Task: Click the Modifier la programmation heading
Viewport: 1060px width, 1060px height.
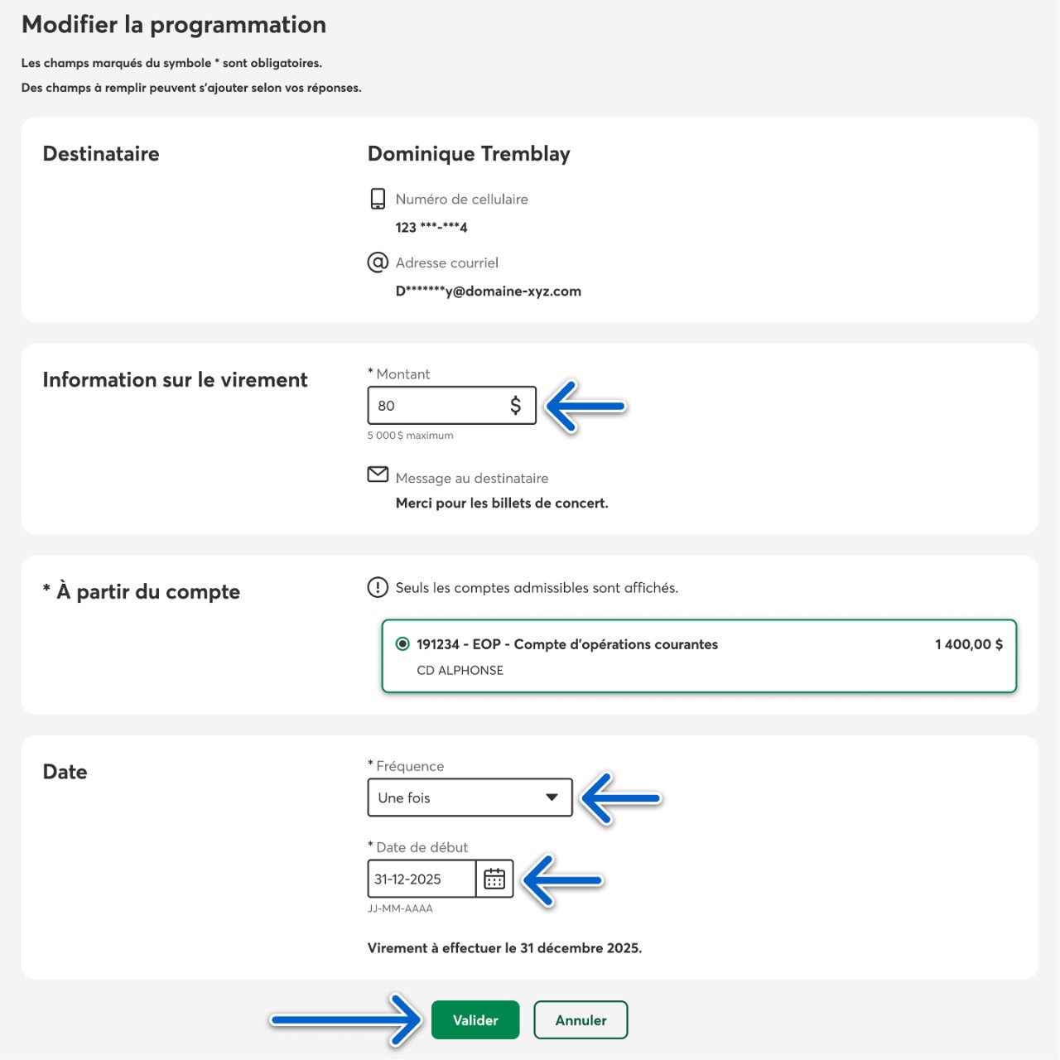Action: pos(174,25)
